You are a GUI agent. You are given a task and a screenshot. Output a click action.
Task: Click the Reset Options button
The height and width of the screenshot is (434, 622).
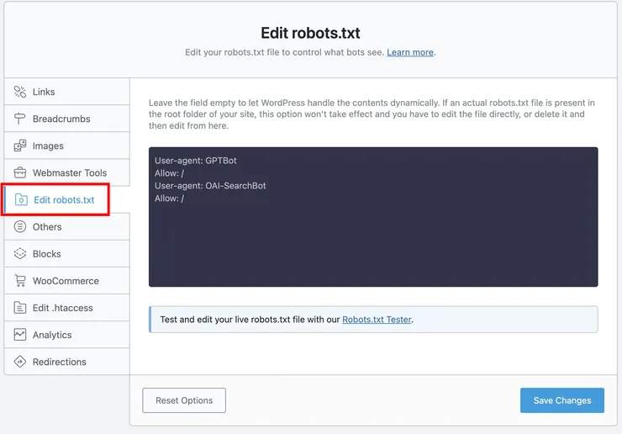184,400
